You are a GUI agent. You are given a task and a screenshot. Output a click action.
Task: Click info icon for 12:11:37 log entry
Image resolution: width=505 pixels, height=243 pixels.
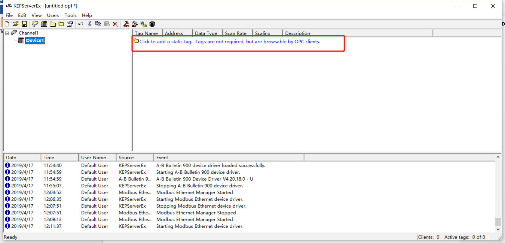point(8,226)
